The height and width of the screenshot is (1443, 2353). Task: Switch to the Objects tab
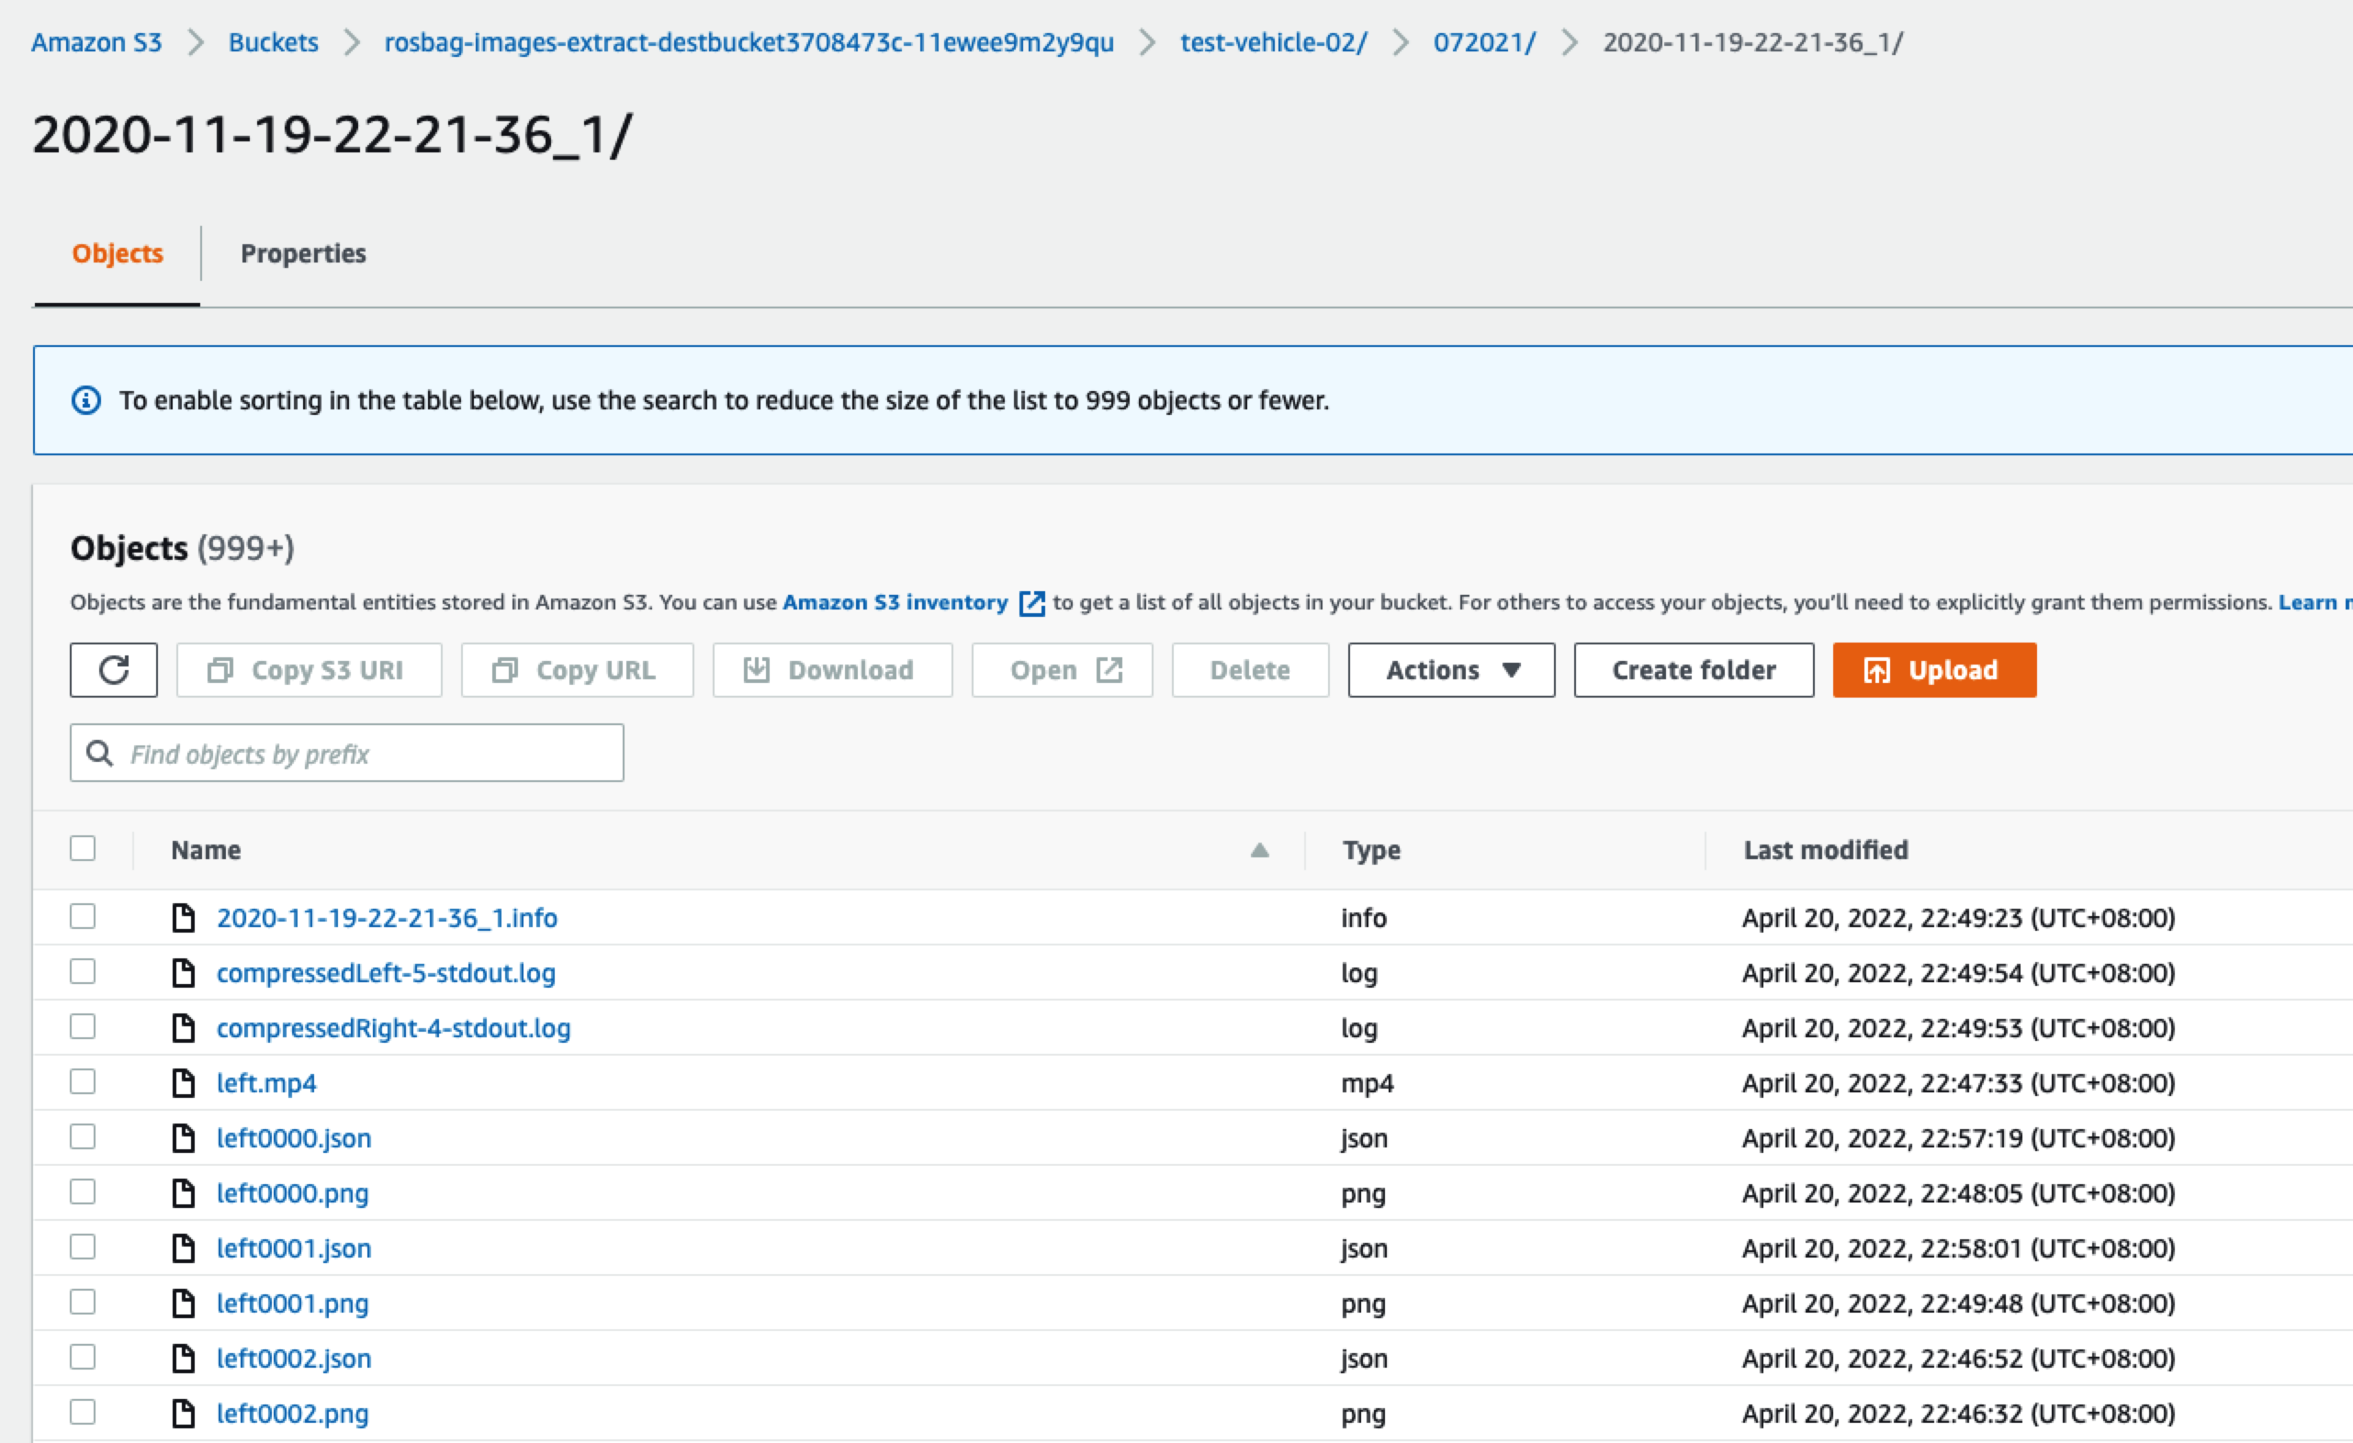click(x=118, y=253)
